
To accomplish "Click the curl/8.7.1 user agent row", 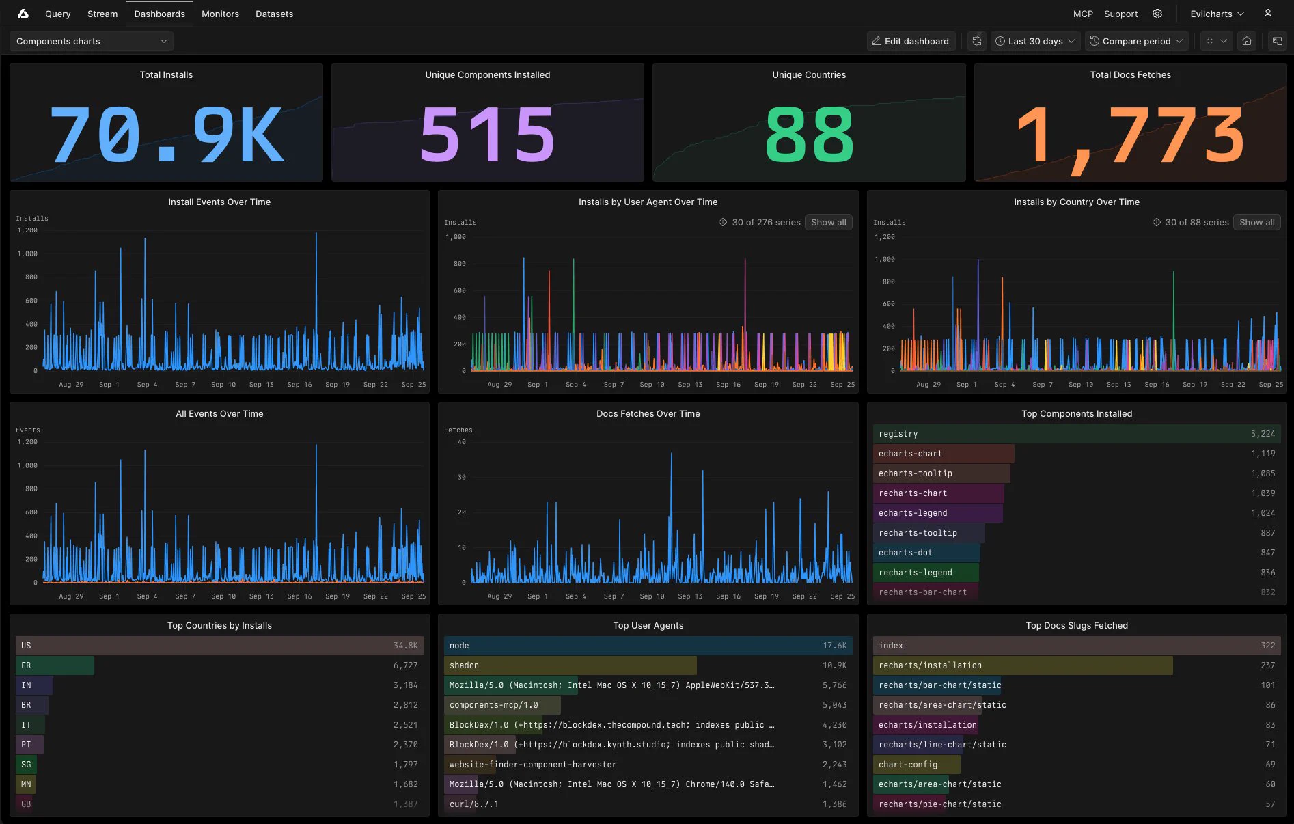I will tap(648, 804).
